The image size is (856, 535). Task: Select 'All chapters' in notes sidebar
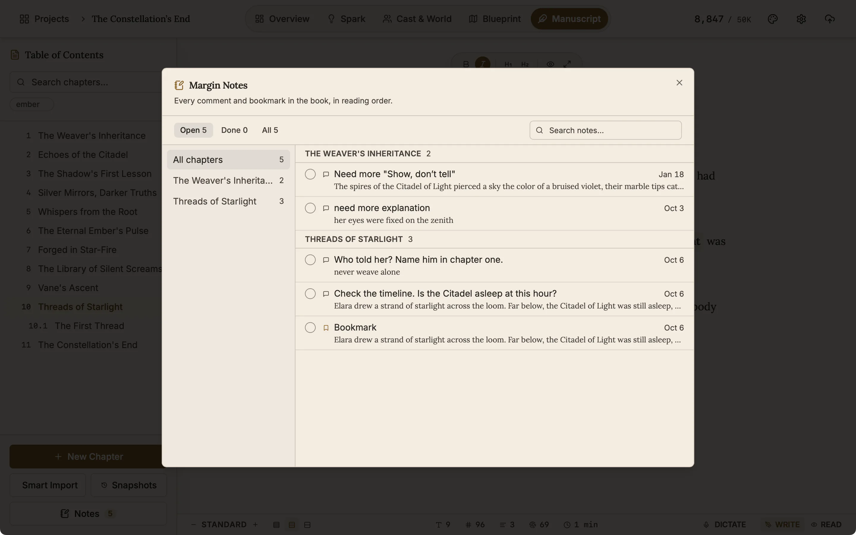coord(228,160)
